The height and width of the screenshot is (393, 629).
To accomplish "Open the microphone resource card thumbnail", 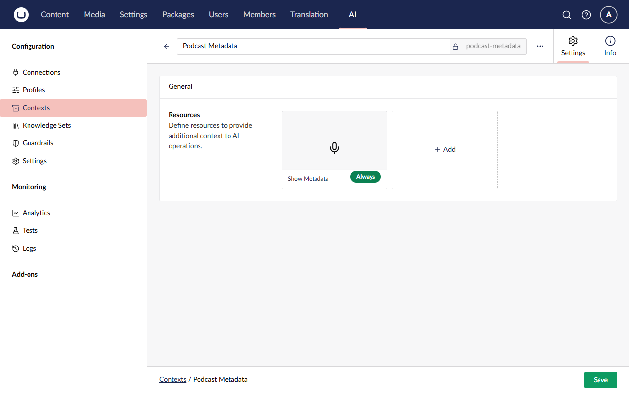I will coord(334,140).
